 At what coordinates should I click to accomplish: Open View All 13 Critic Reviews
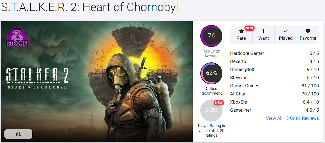pyautogui.click(x=292, y=118)
